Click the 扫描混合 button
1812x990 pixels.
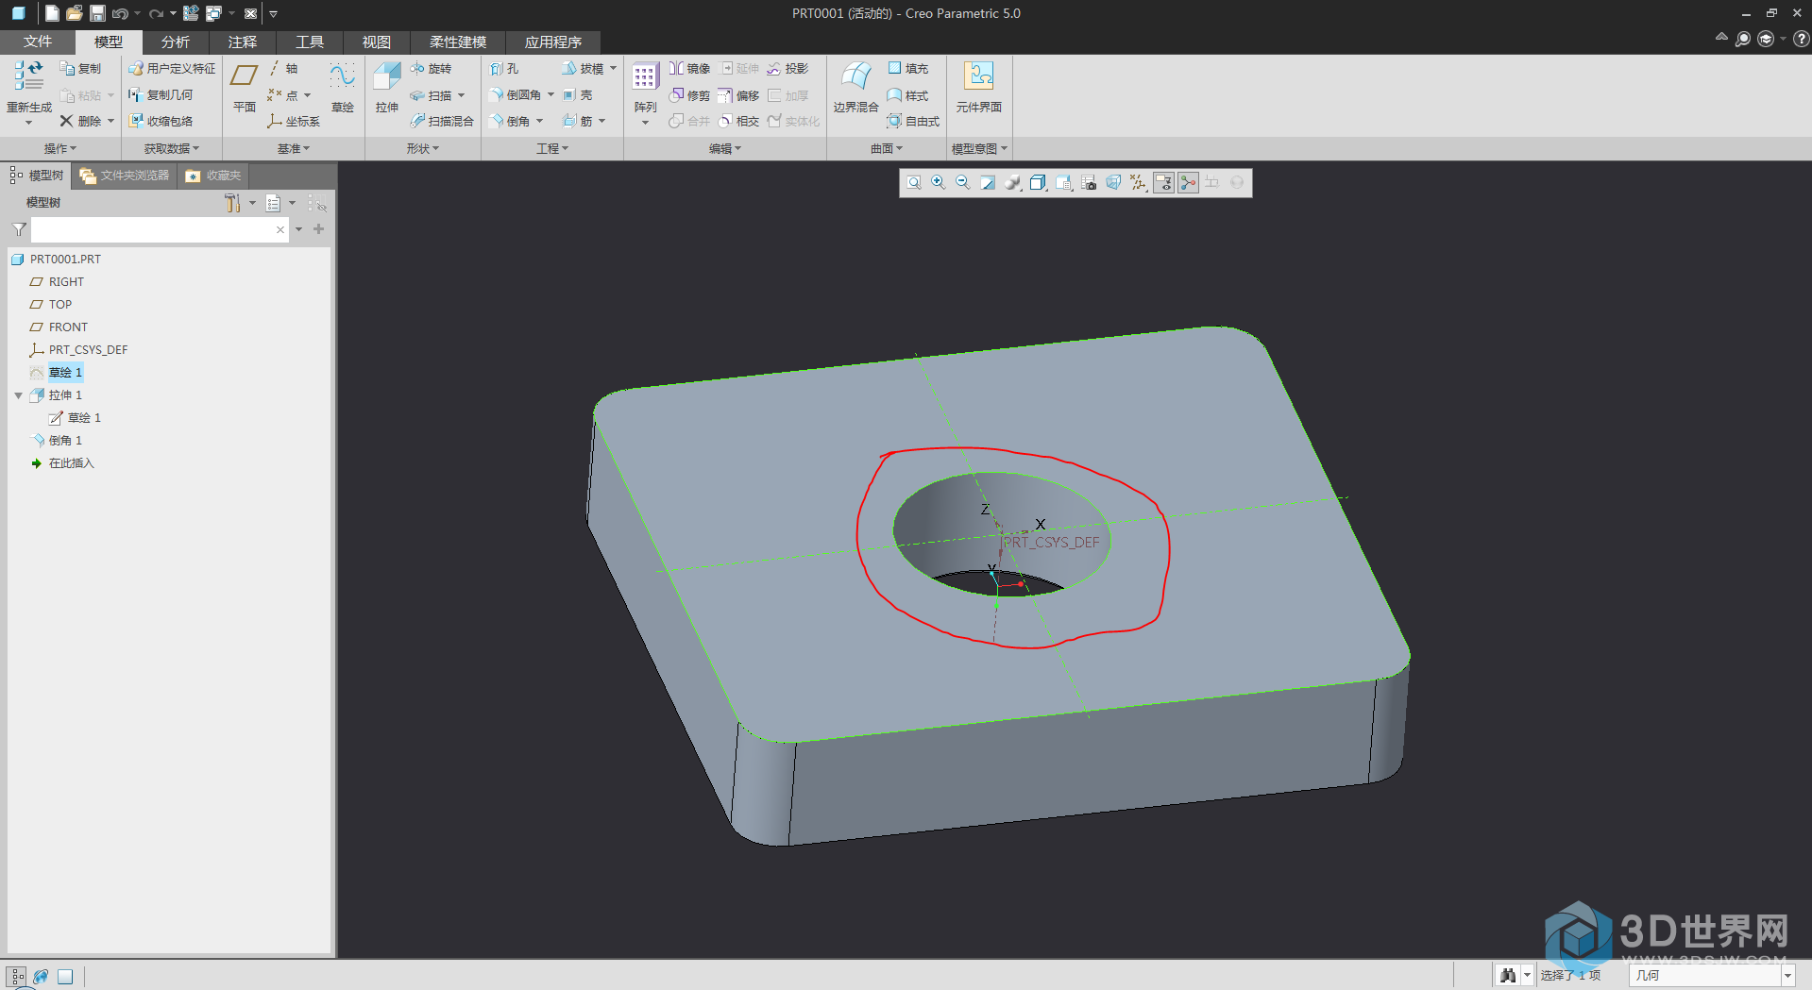click(442, 121)
